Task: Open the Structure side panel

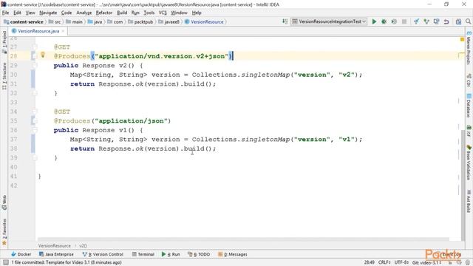Action: point(4,76)
